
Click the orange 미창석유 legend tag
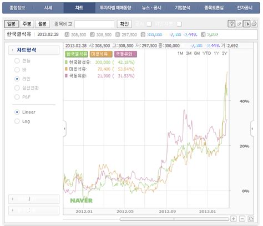[101, 54]
